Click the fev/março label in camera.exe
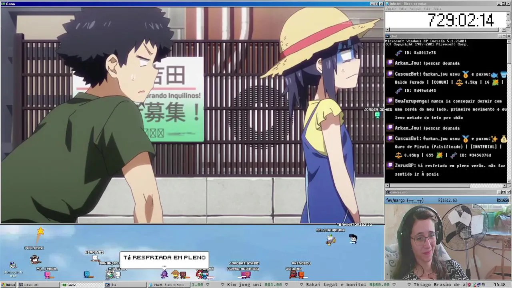Screen dimensions: 512x288 pos(404,200)
